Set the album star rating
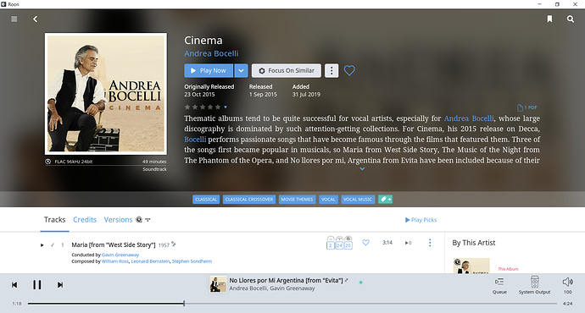Viewport: 585px width, 313px height. pyautogui.click(x=203, y=107)
